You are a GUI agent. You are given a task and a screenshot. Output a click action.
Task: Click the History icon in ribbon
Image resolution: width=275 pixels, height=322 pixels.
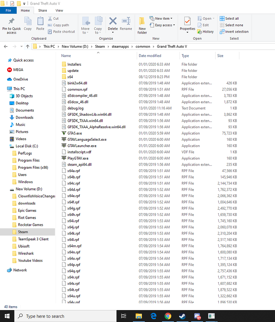[x=200, y=32]
